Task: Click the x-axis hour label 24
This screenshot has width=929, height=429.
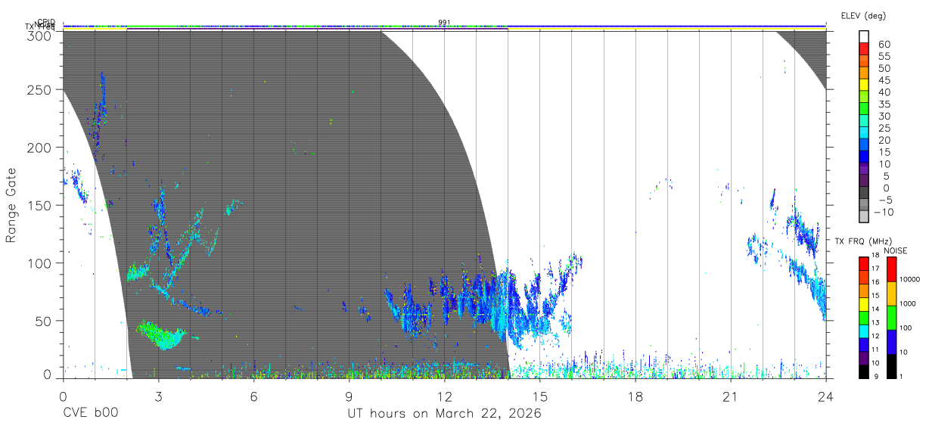Action: click(x=826, y=396)
